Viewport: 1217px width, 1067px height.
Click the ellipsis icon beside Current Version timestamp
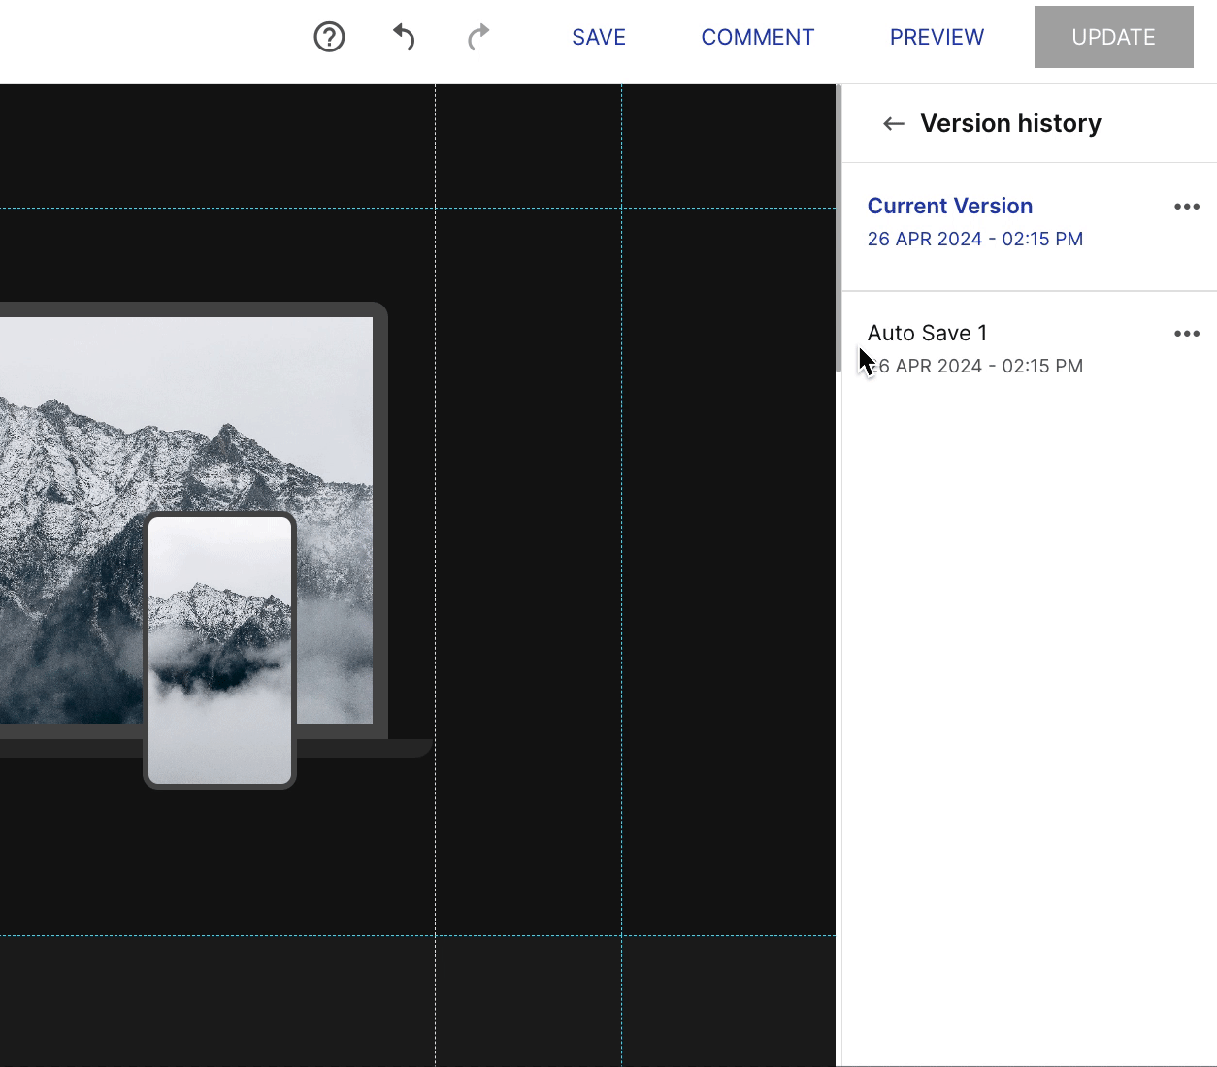point(1187,206)
